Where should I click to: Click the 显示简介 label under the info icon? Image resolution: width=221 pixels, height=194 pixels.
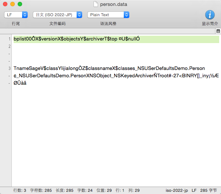click(210, 24)
